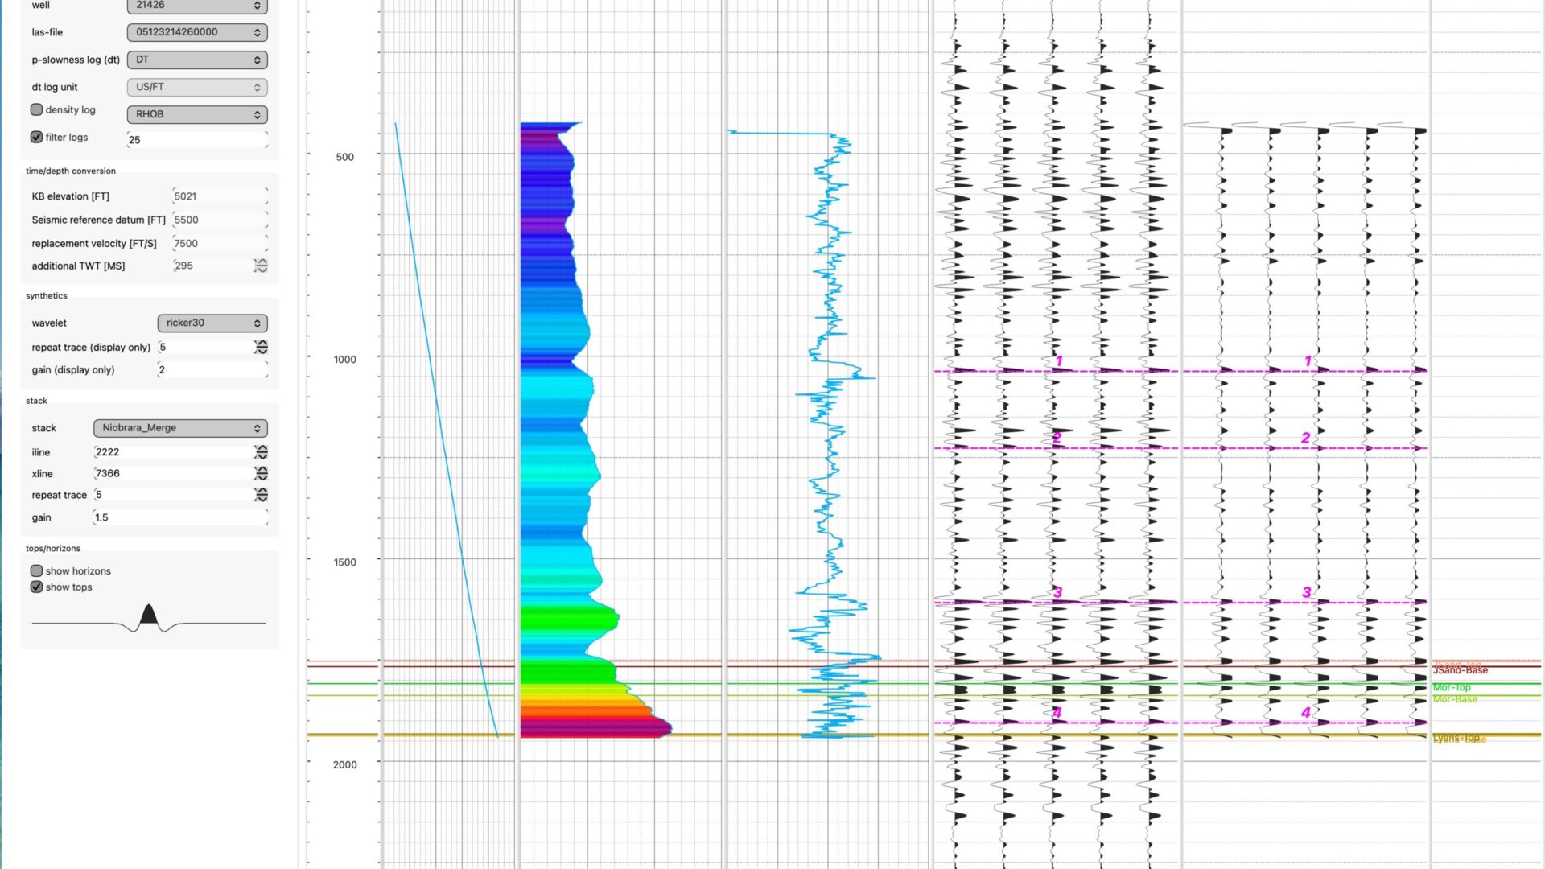Uncheck the show tops checkbox
Image resolution: width=1545 pixels, height=869 pixels.
coord(36,587)
